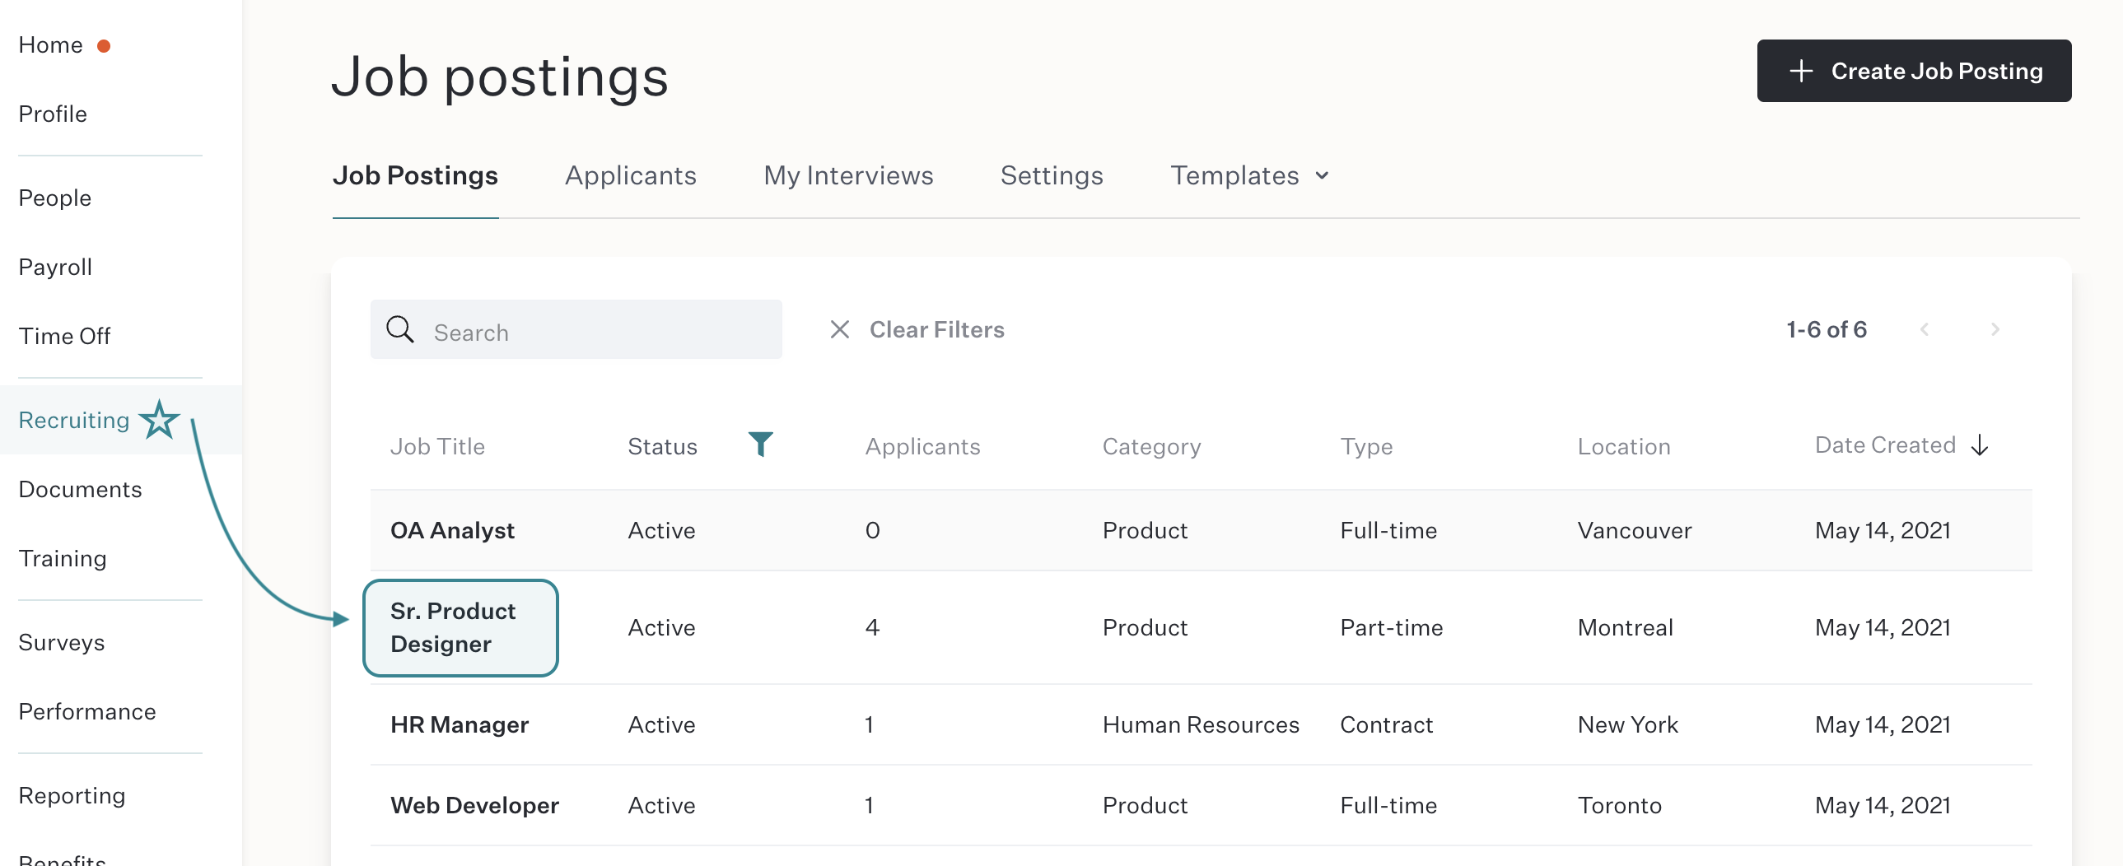Go to next page with right chevron
This screenshot has height=866, width=2123.
(1995, 329)
